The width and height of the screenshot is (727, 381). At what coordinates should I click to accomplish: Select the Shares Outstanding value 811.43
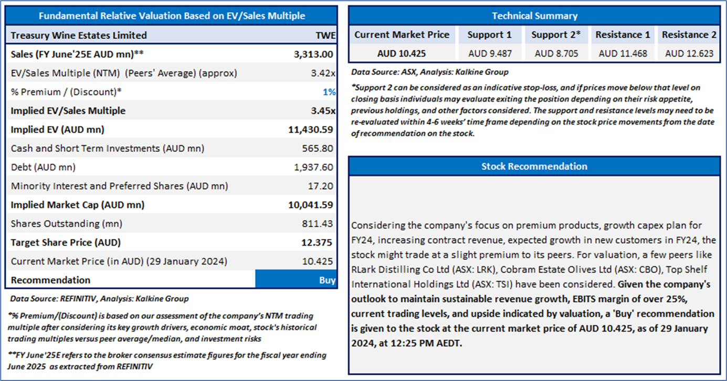coord(318,224)
